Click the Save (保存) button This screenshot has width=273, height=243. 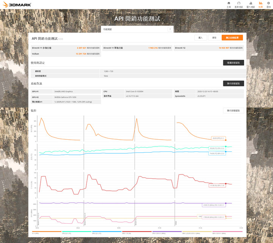(x=214, y=38)
